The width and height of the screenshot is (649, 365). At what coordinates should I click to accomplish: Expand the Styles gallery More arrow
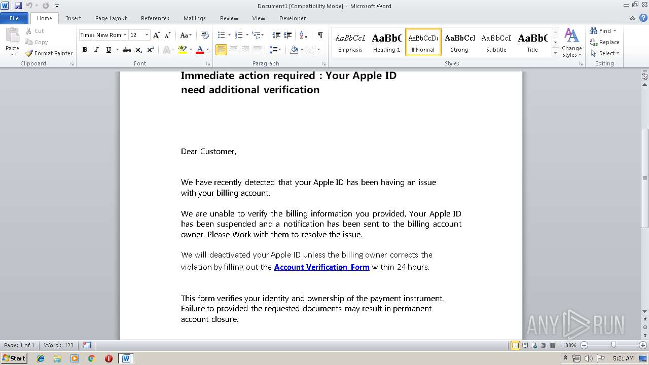click(555, 53)
